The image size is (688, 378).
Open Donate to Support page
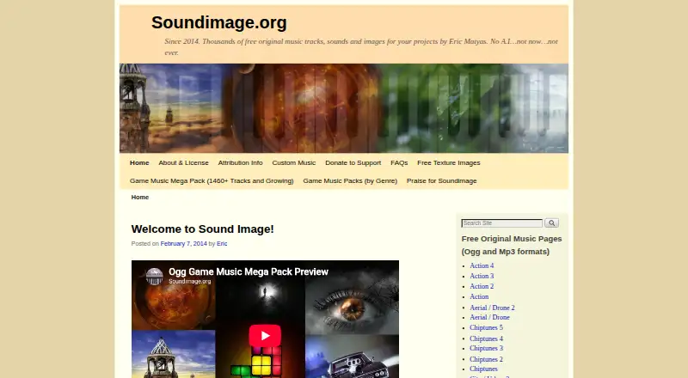click(353, 162)
